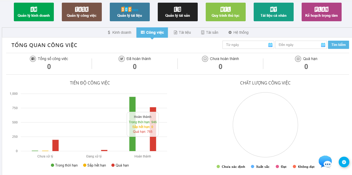
Task: Open the EQ Quản lý tài sản tile
Action: (x=177, y=12)
